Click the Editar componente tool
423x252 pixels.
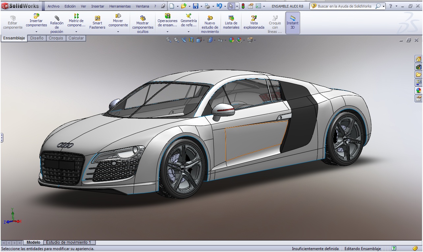13,22
